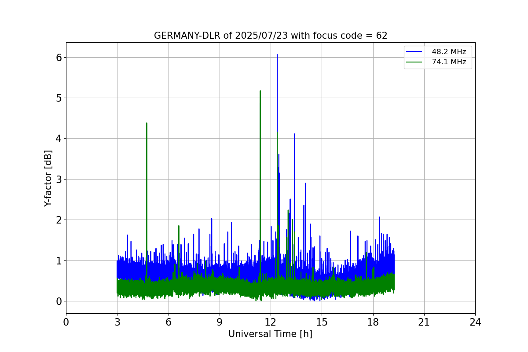Click y-axis tick label '2'
Image resolution: width=528 pixels, height=352 pixels.
tap(59, 220)
